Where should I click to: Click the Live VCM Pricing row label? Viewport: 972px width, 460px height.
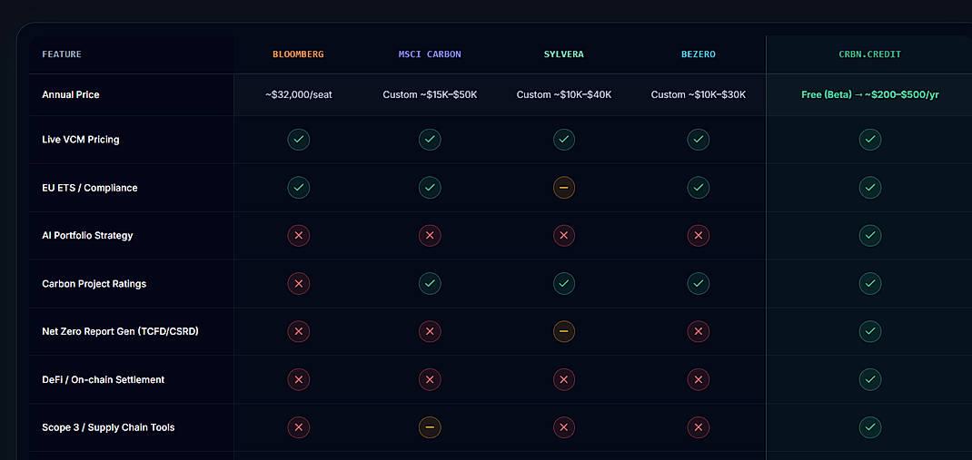(81, 140)
